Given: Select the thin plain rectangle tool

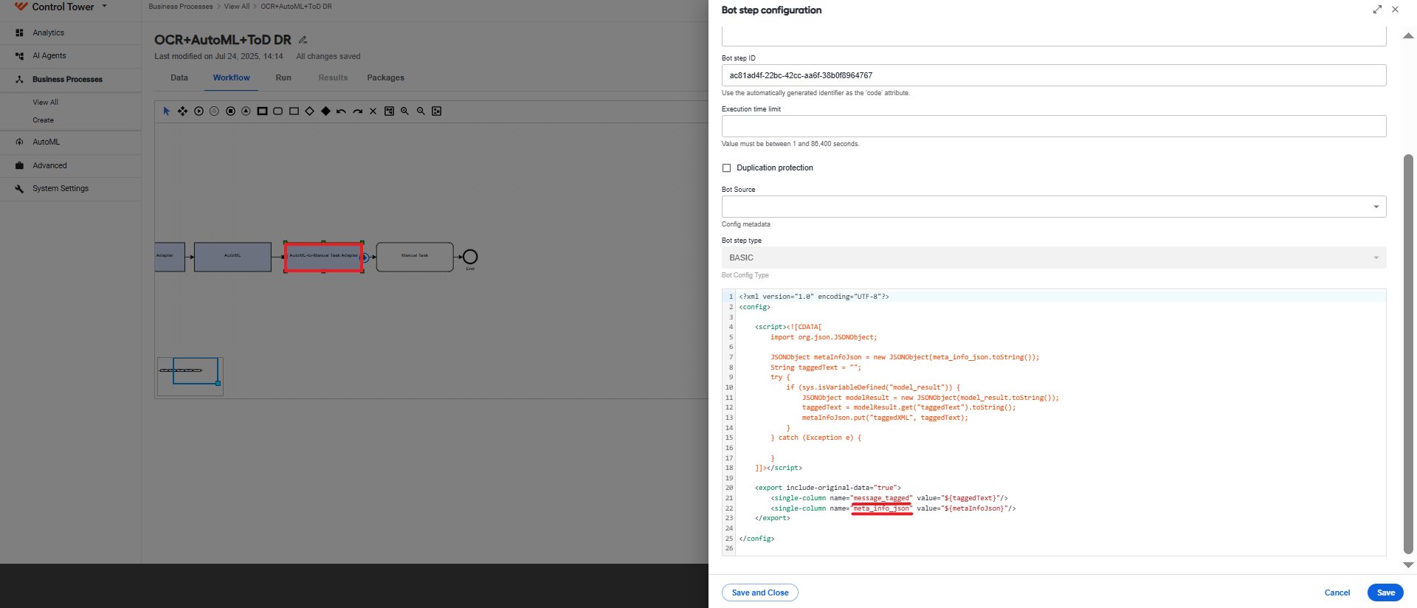Looking at the screenshot, I should click(x=294, y=111).
